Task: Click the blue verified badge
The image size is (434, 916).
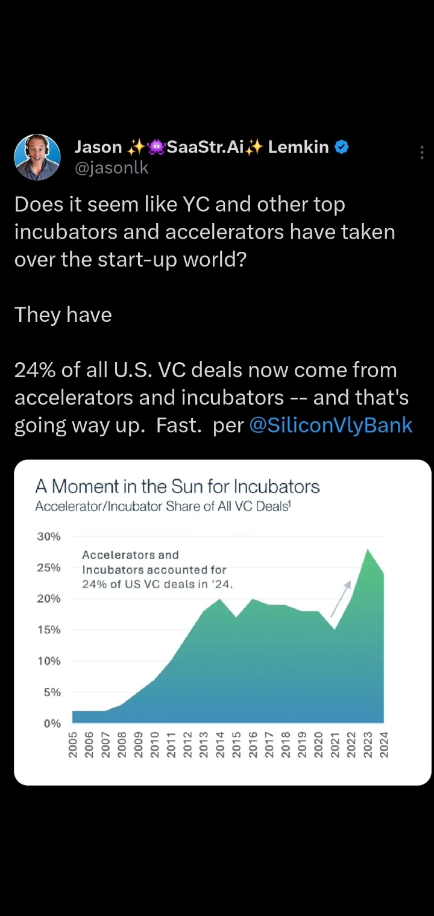Action: pos(341,146)
